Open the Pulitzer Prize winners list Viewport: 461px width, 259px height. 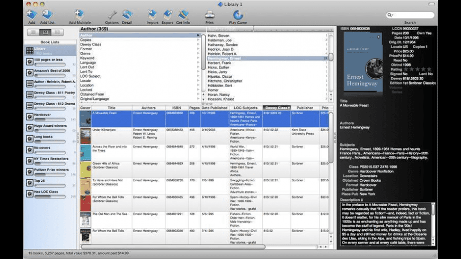[x=51, y=170]
